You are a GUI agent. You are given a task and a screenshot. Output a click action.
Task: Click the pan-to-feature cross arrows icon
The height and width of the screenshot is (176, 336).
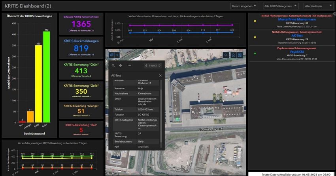(121, 66)
